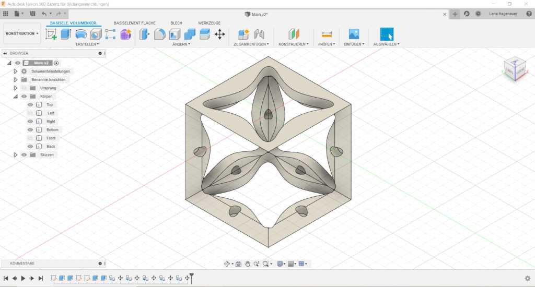
Task: Expand the Benannte Ansichten node
Action: click(x=15, y=79)
